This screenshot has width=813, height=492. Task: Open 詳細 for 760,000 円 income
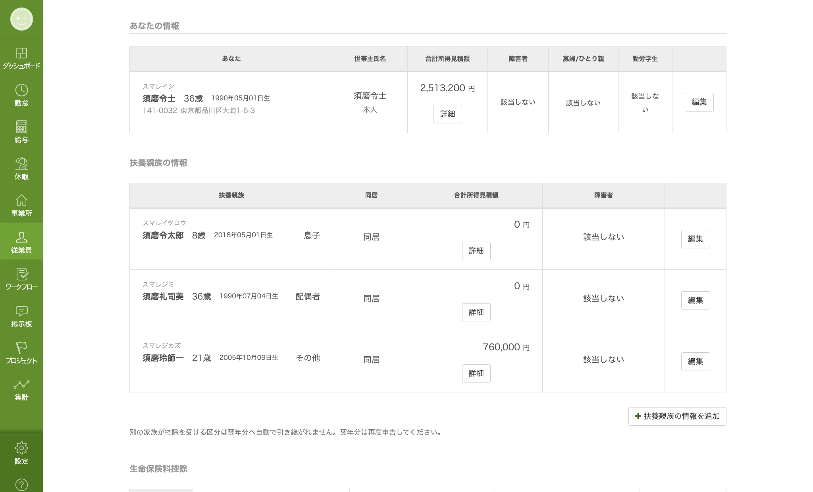[476, 374]
